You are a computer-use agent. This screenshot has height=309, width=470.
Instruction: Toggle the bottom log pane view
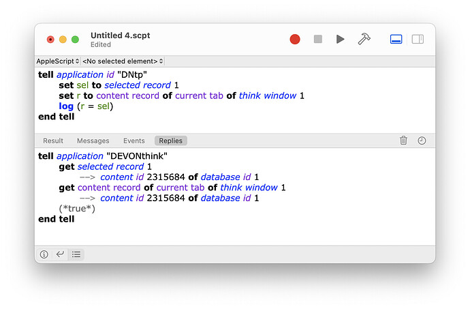(396, 39)
